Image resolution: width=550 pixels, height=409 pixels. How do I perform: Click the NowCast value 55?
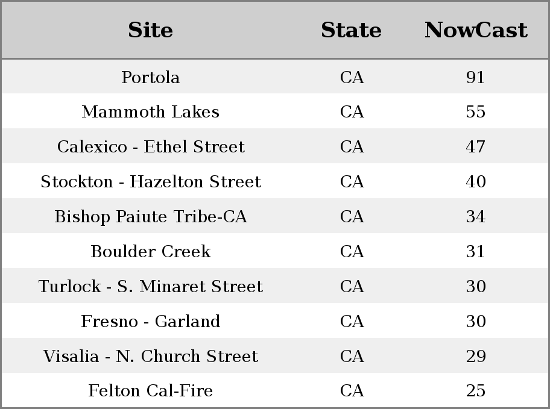(x=476, y=112)
